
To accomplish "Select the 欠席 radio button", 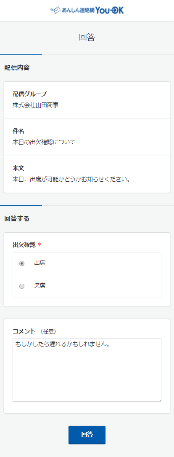I will [x=22, y=287].
